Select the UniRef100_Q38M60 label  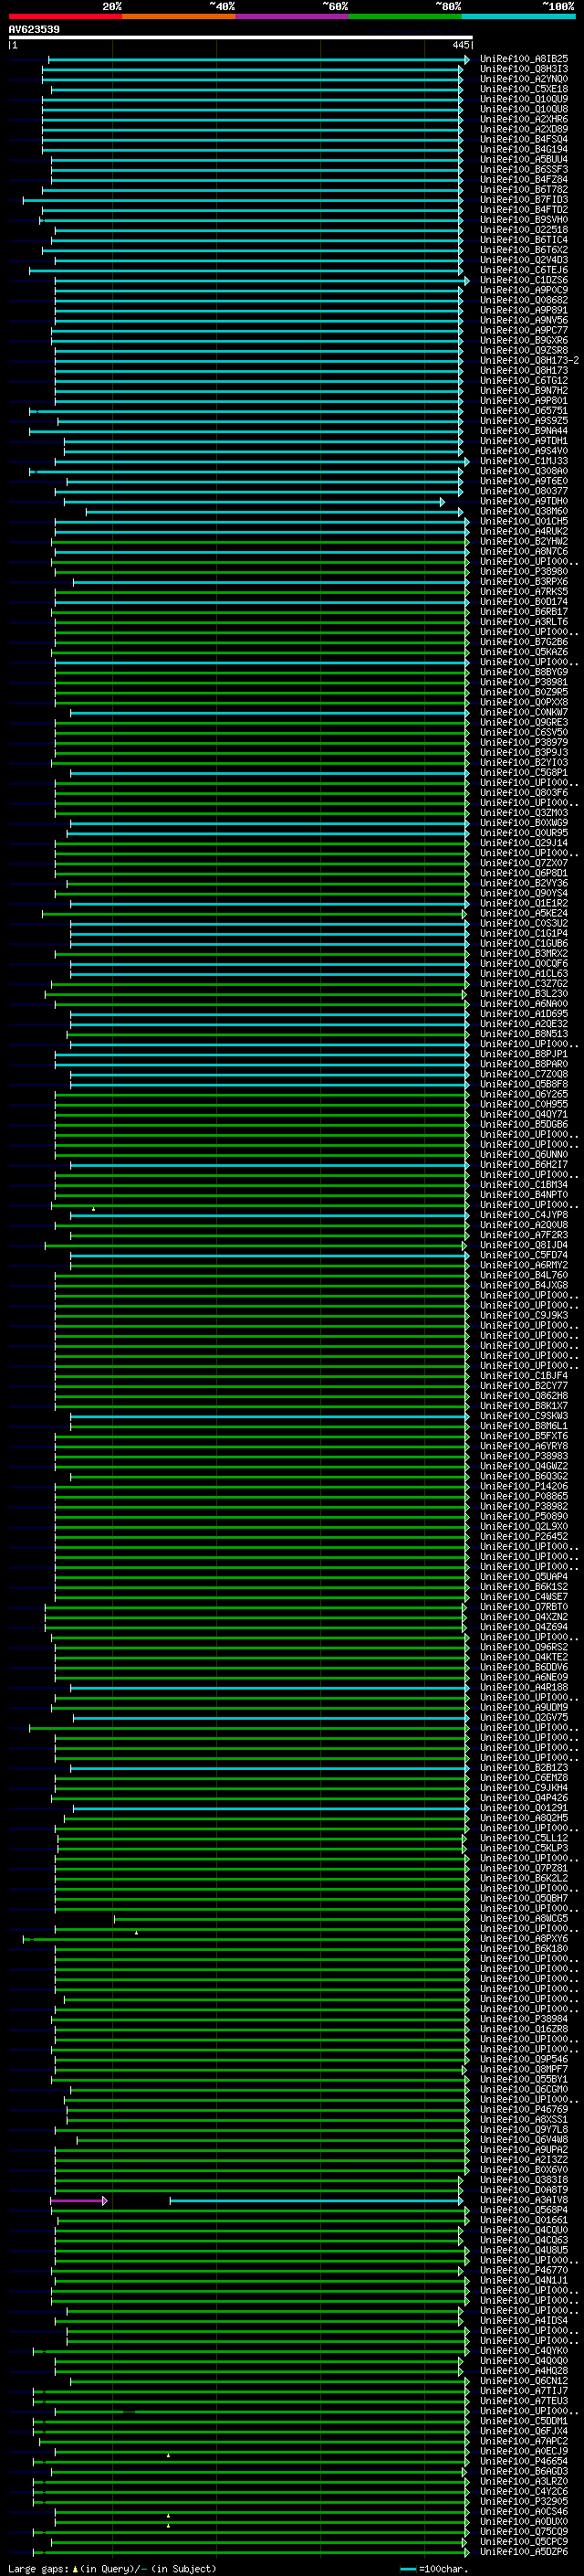pyautogui.click(x=523, y=511)
